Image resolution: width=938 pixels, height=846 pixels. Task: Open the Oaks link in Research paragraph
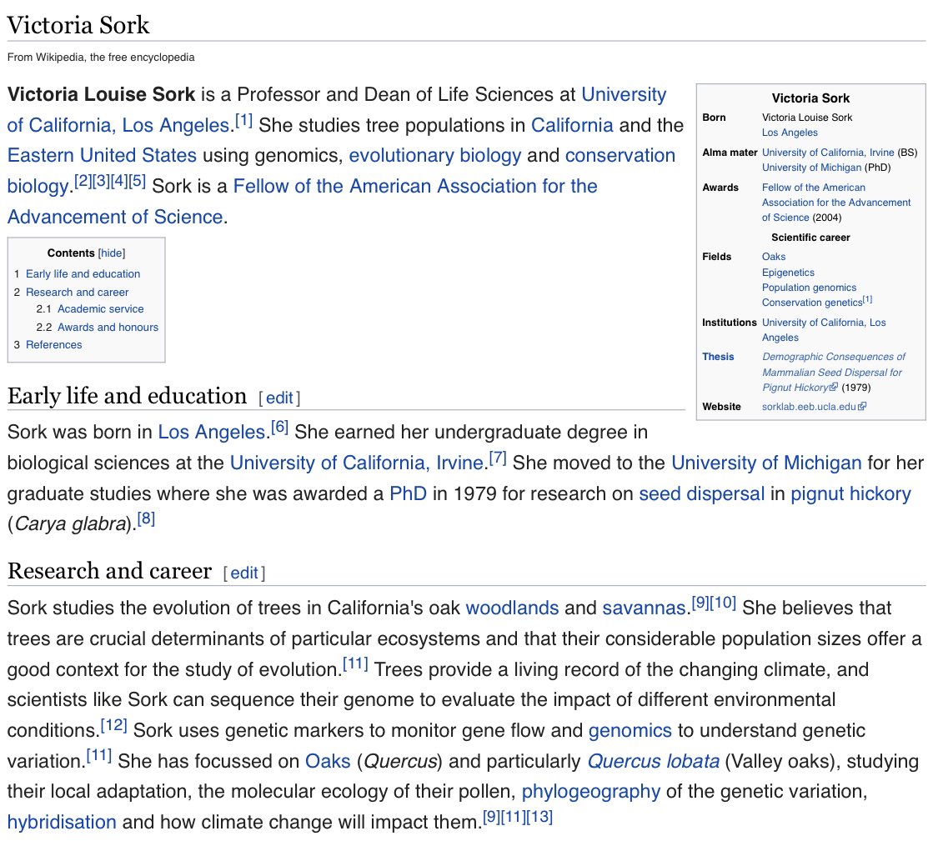(327, 761)
